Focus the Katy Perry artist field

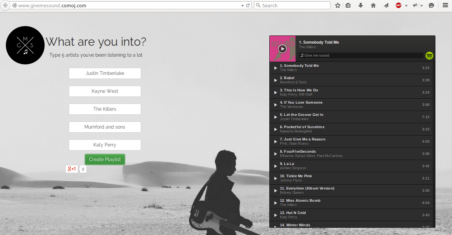[x=105, y=145]
